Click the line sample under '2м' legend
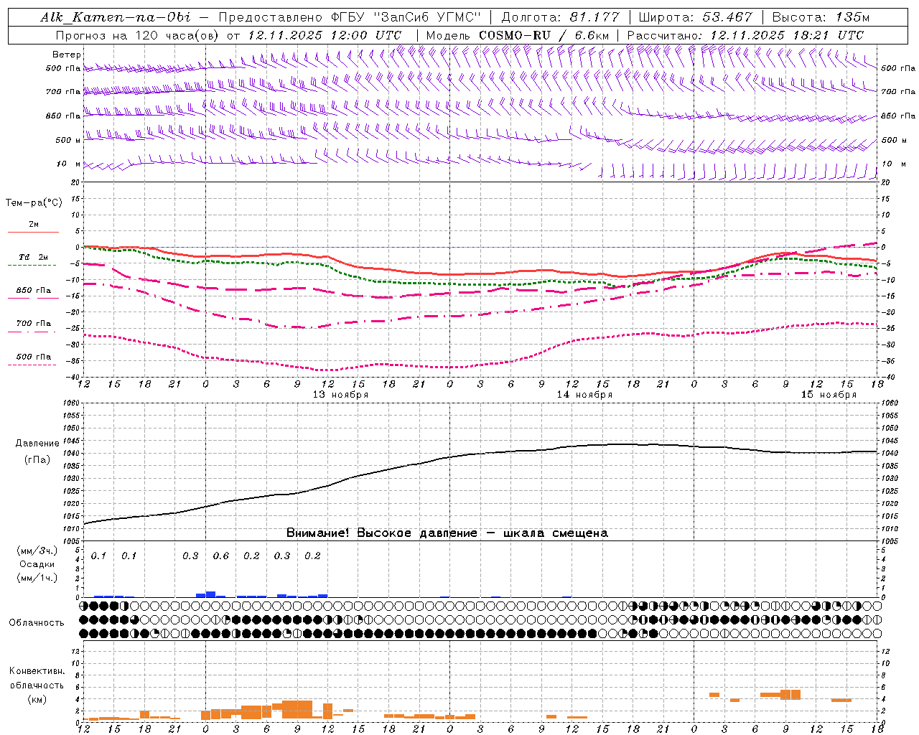 [x=33, y=232]
